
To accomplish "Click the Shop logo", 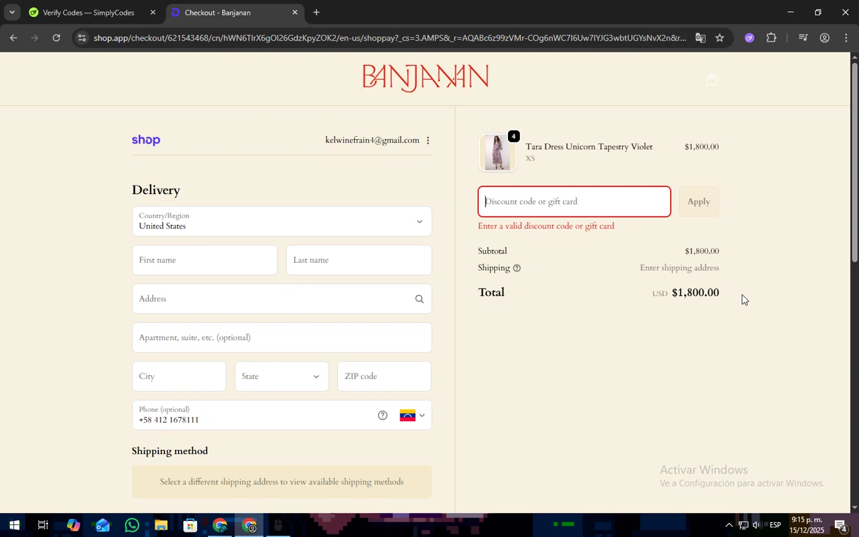I will coord(146,140).
